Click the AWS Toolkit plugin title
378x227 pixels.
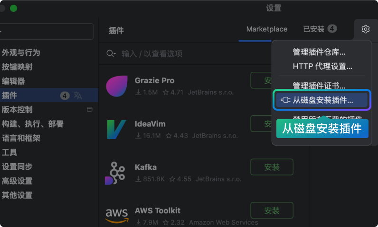(x=157, y=210)
